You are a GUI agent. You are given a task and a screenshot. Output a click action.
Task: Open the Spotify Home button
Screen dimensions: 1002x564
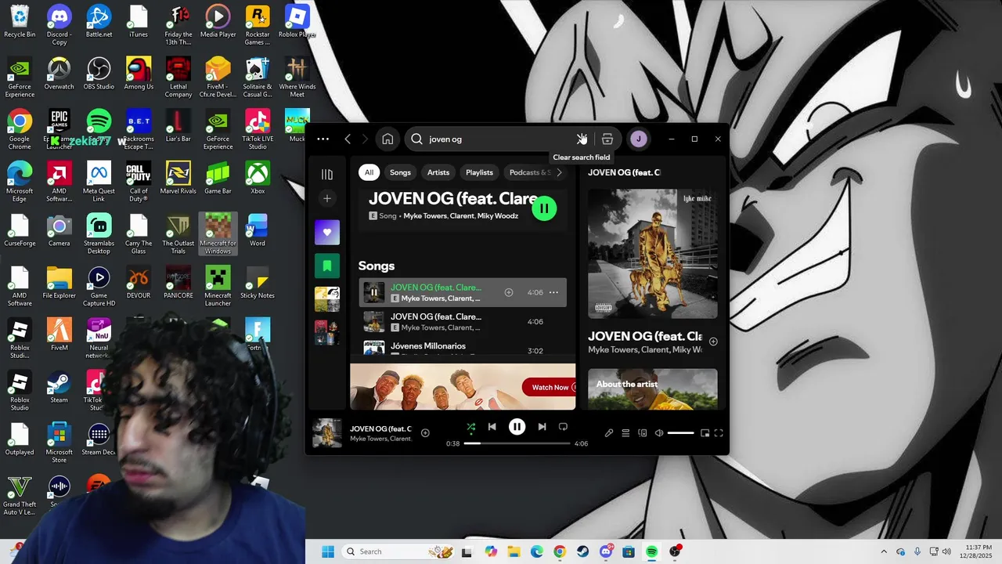[387, 139]
